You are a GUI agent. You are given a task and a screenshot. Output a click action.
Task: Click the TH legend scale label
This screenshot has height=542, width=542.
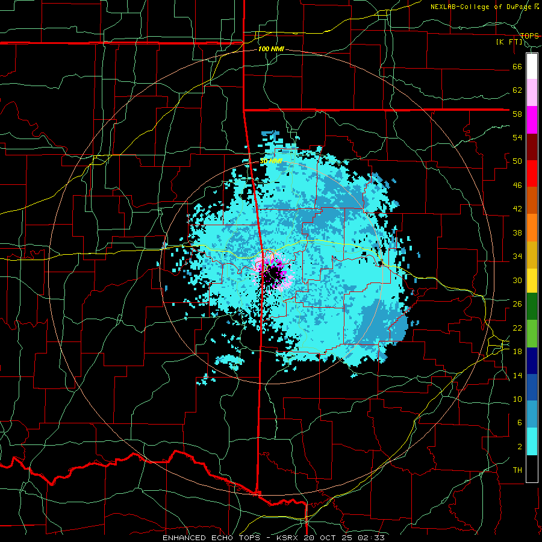pos(517,470)
